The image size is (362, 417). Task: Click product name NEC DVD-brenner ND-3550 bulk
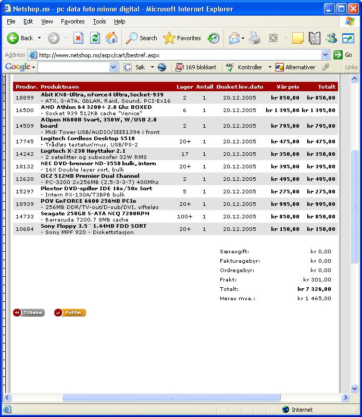click(98, 163)
